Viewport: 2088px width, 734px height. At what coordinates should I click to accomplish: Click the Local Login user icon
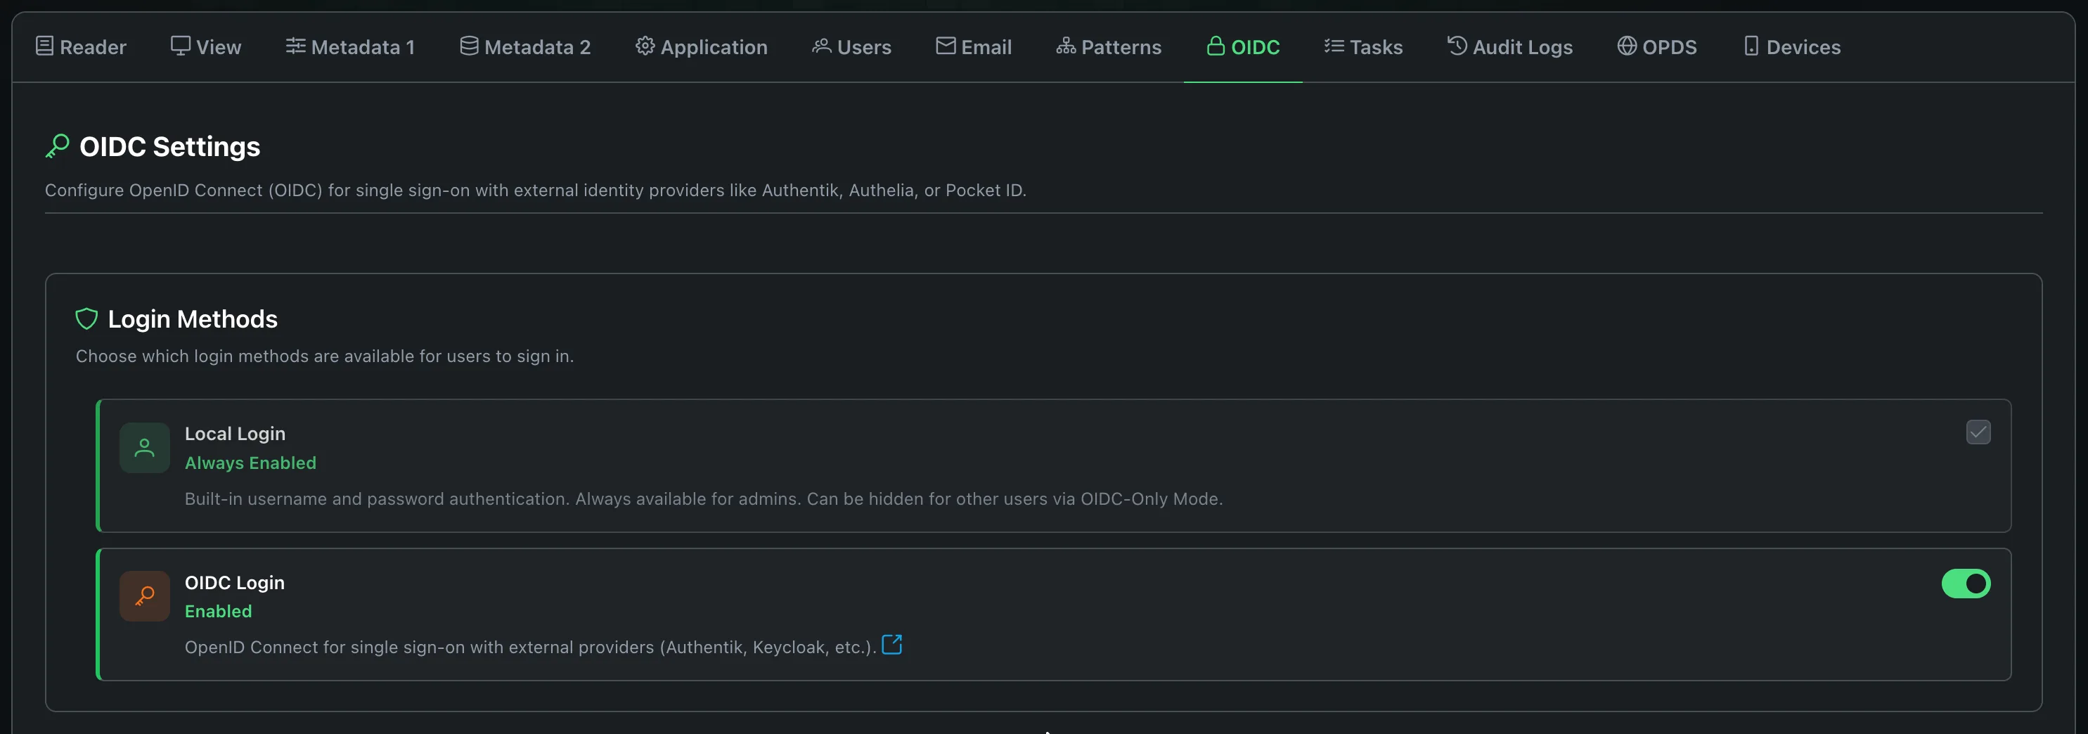coord(144,447)
